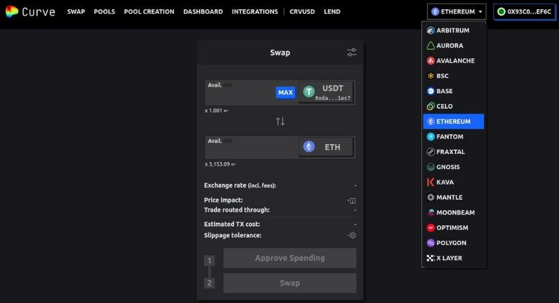Click the BSC cube icon
Image resolution: width=559 pixels, height=303 pixels.
(430, 76)
